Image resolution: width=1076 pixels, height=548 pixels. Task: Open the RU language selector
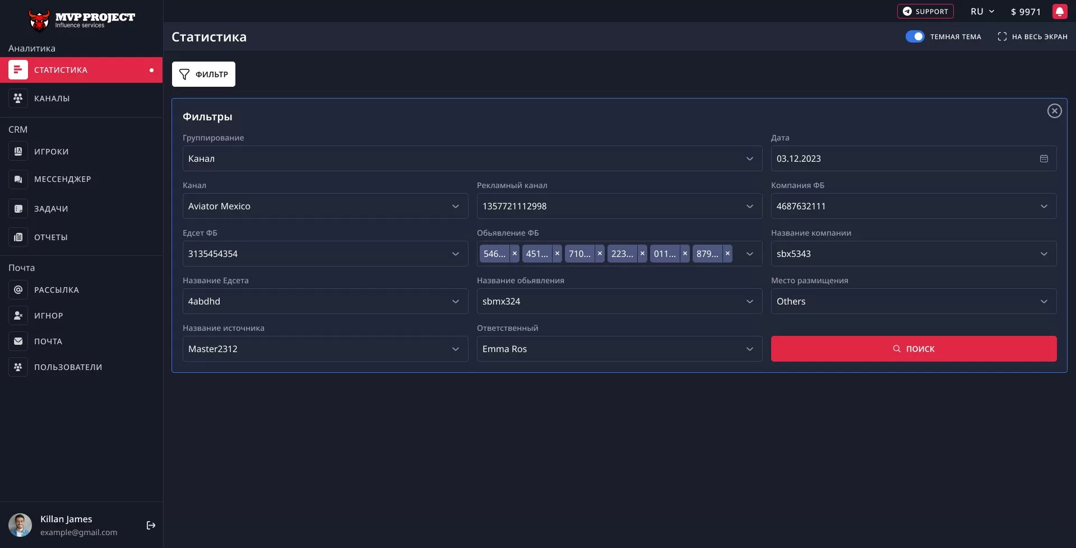[982, 12]
